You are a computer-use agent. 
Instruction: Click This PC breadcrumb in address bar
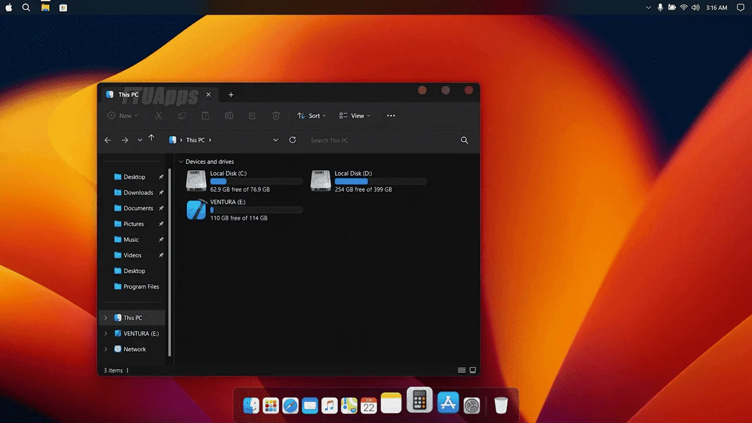click(196, 140)
